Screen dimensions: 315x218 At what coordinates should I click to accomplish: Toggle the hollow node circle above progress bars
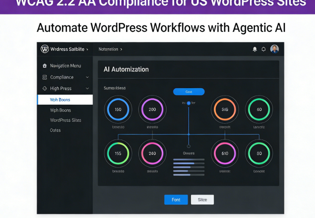click(x=189, y=146)
